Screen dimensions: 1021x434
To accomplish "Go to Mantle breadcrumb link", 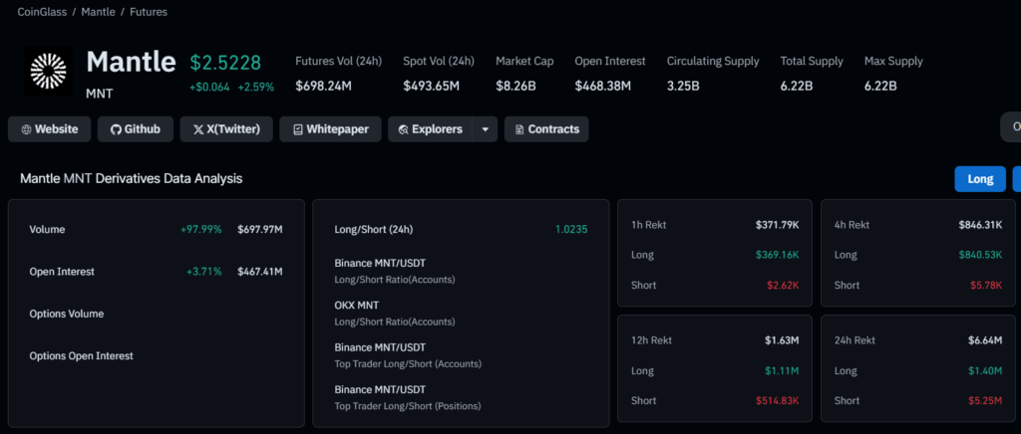I will [x=101, y=12].
